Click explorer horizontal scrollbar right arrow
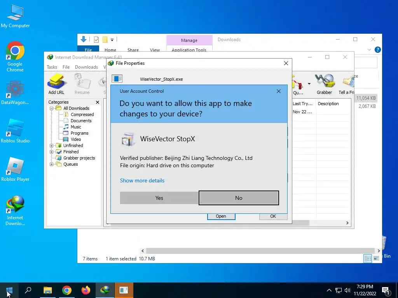This screenshot has height=298, width=398. tap(379, 251)
